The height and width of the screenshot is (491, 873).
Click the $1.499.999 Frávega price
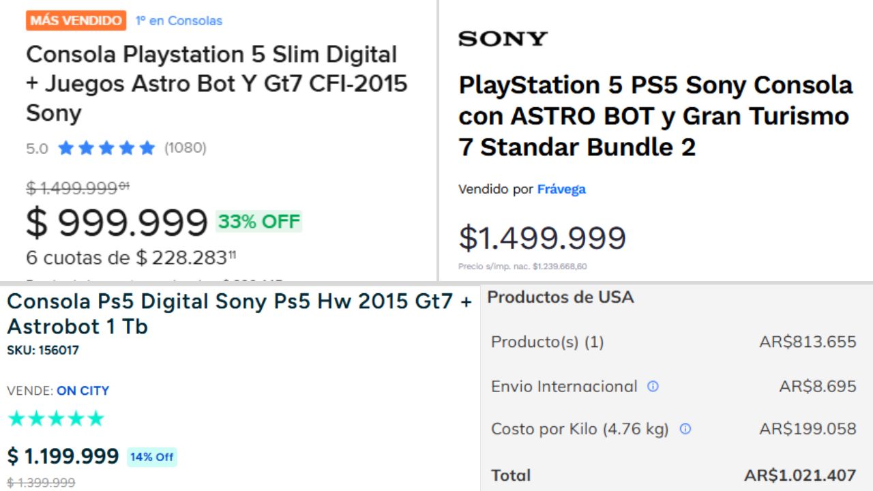click(x=542, y=238)
